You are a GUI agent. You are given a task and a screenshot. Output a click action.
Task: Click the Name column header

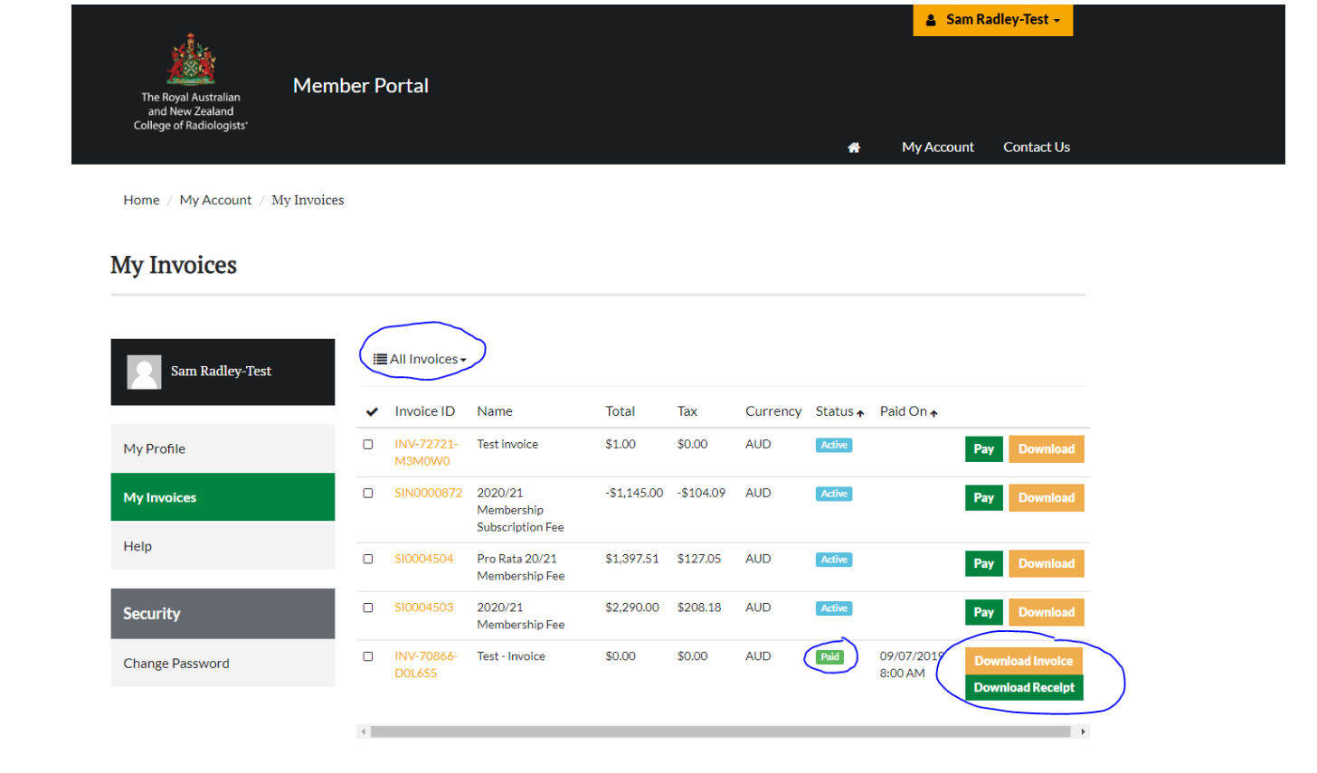[x=495, y=411]
